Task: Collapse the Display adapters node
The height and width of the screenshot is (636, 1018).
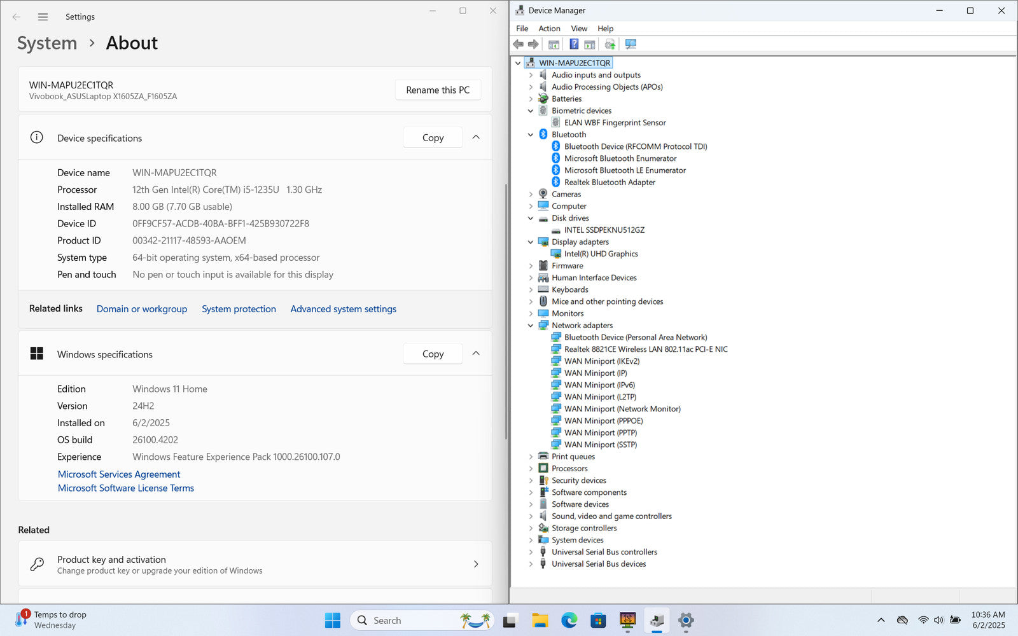Action: [x=531, y=242]
